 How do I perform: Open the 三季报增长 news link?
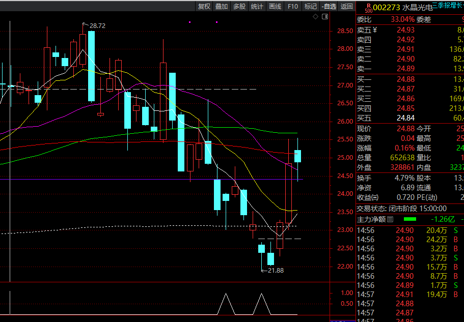(x=448, y=5)
